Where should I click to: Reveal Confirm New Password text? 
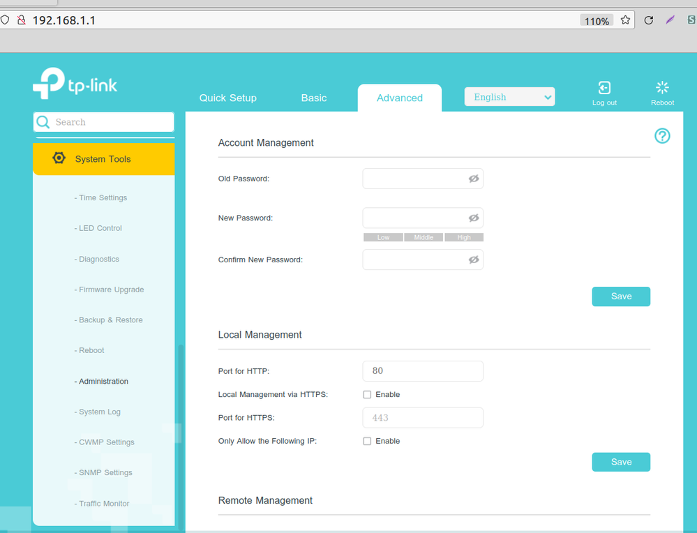pos(474,260)
